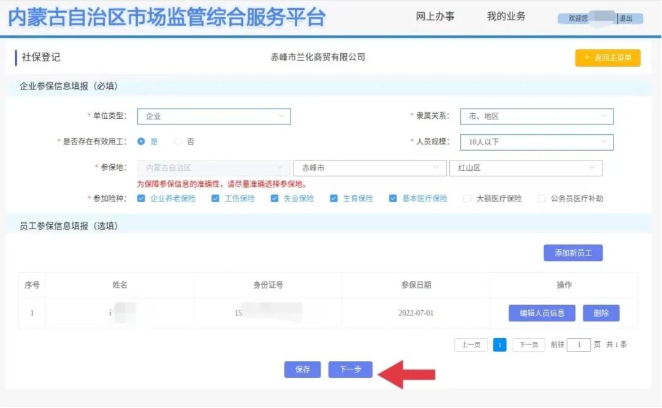
Task: Enable the 大额医疗保险 checkbox
Action: click(466, 198)
